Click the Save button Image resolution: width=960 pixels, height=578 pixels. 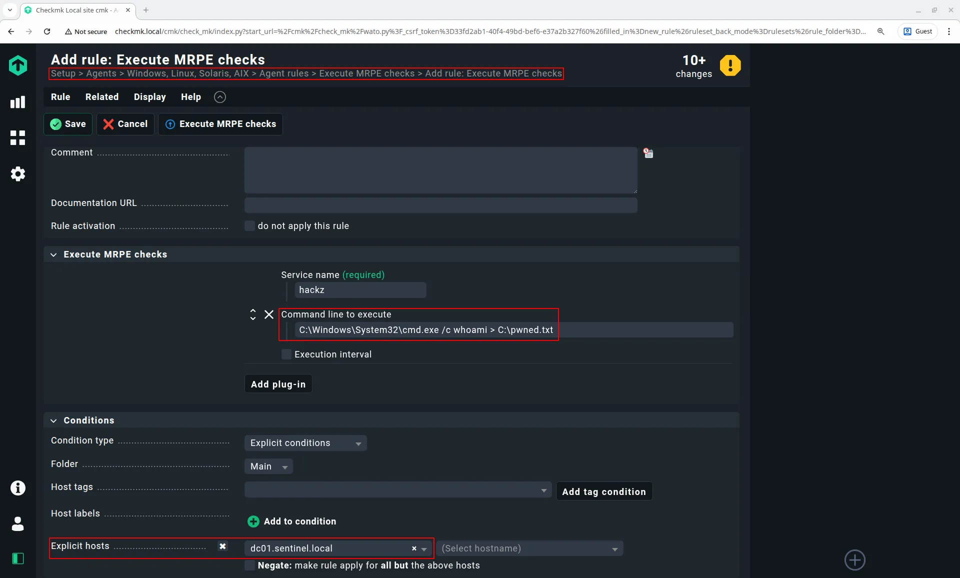68,124
